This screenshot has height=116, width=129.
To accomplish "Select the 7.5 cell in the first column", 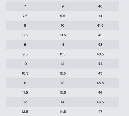I will coord(25,16).
